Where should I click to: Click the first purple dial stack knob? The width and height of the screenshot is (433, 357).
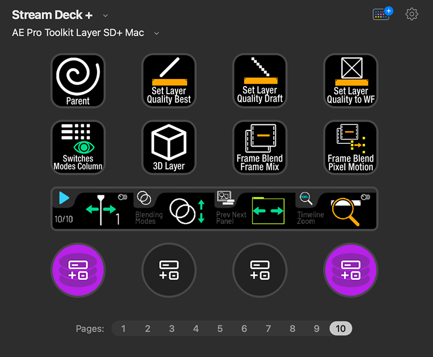78,270
